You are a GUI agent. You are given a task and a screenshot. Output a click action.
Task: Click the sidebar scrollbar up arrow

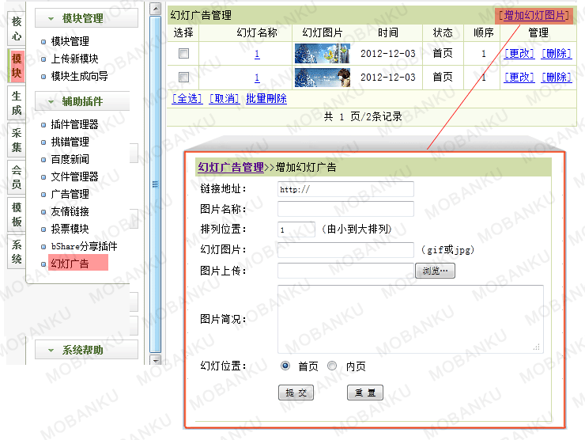[155, 9]
